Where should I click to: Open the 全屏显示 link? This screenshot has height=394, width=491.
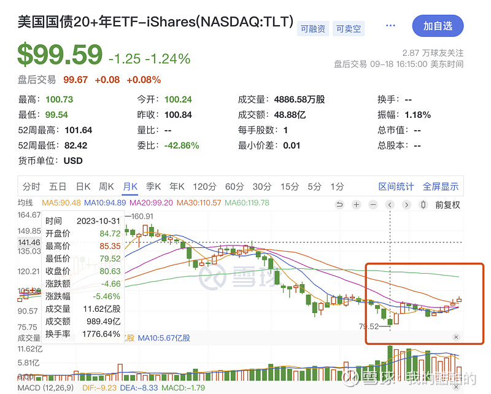click(441, 187)
